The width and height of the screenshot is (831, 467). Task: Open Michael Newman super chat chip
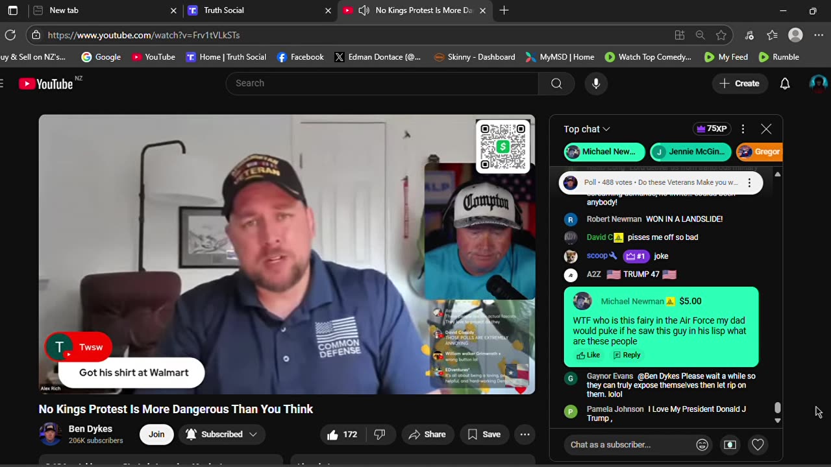pyautogui.click(x=604, y=152)
